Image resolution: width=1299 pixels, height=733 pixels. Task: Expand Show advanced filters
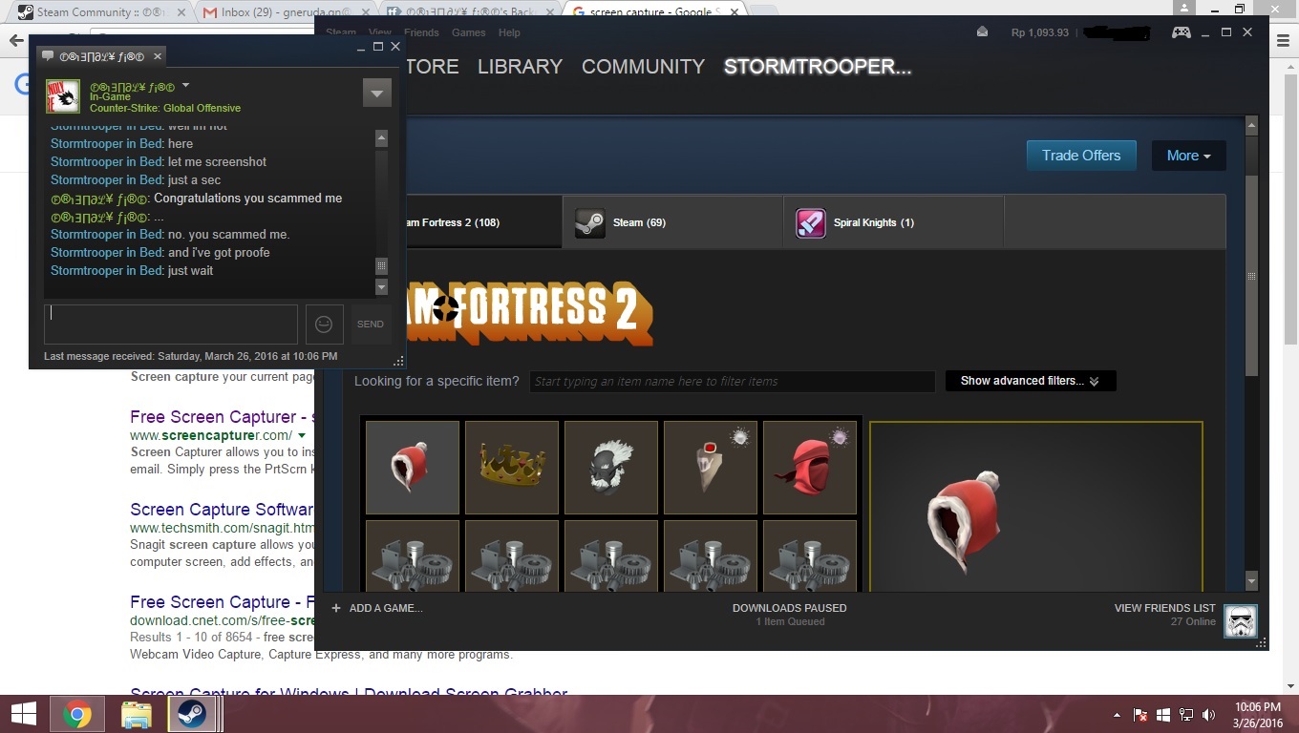(1030, 381)
